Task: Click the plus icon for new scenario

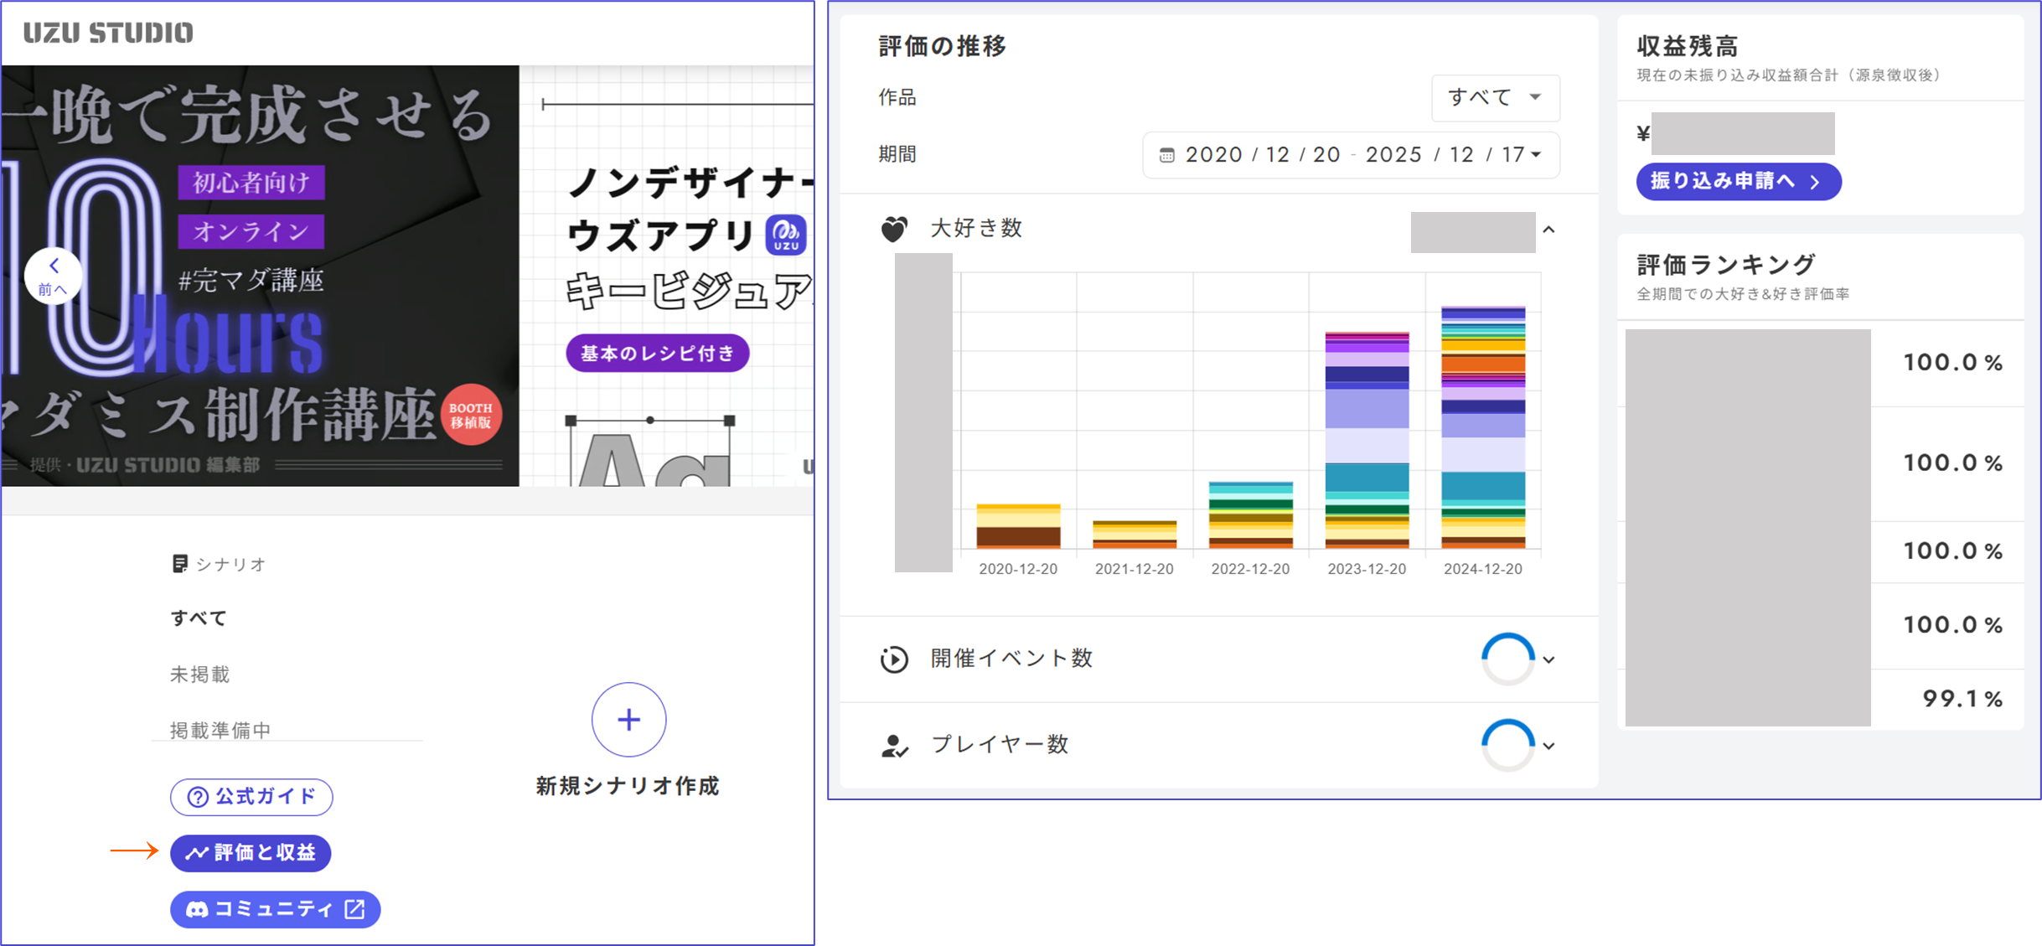Action: pos(628,719)
